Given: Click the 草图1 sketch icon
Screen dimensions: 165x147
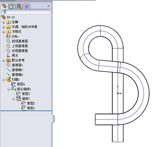Looking at the screenshot, I should coord(24,108).
